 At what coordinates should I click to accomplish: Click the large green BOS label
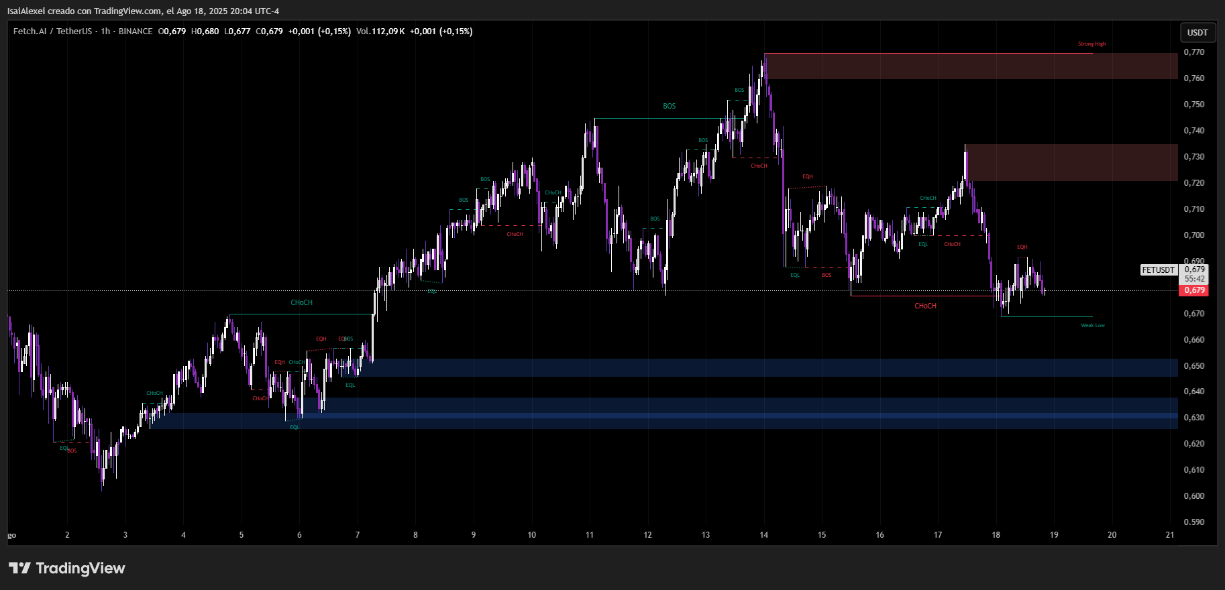coord(669,107)
